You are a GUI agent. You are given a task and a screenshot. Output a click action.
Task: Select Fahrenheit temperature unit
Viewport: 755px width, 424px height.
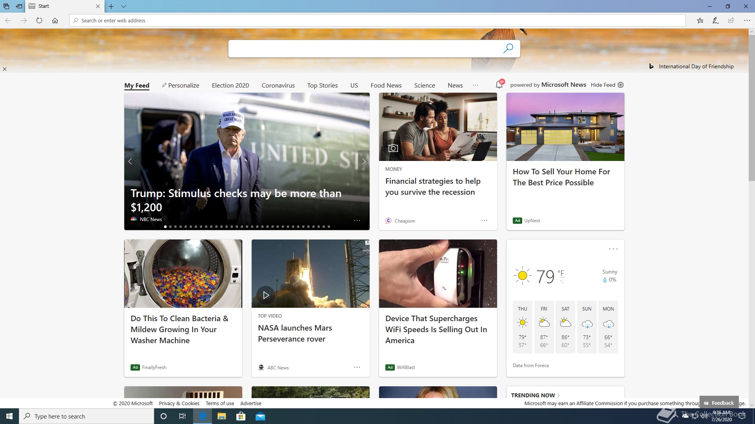(x=561, y=272)
